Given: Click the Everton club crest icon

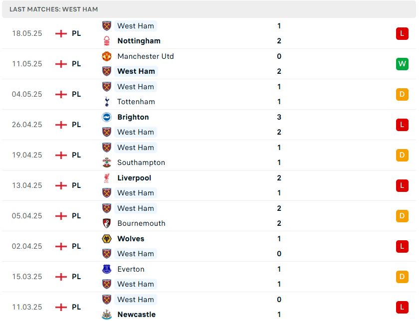Looking at the screenshot, I should (107, 269).
